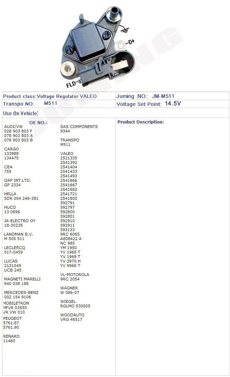Click LANDMAN B.V. number M 505 511
This screenshot has height=377, width=230.
click(14, 239)
